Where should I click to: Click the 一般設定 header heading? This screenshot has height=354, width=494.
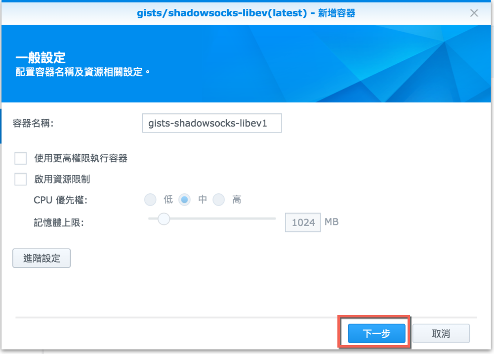tap(41, 58)
